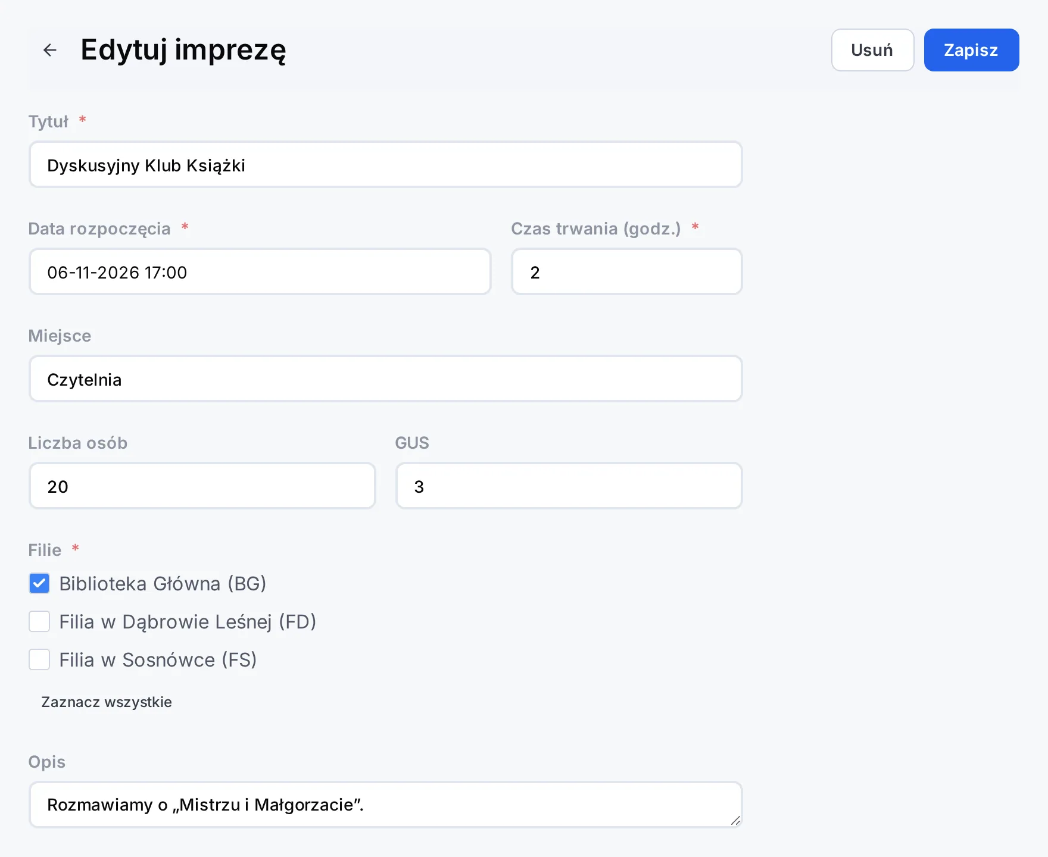Click the Tytuł field label
This screenshot has width=1048, height=857.
(49, 121)
